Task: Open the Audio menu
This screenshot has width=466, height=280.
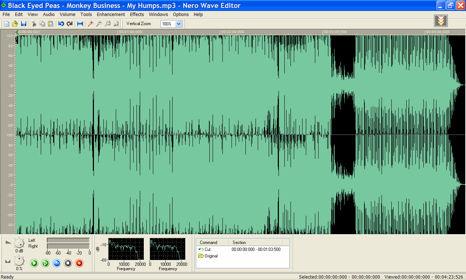Action: [49, 15]
